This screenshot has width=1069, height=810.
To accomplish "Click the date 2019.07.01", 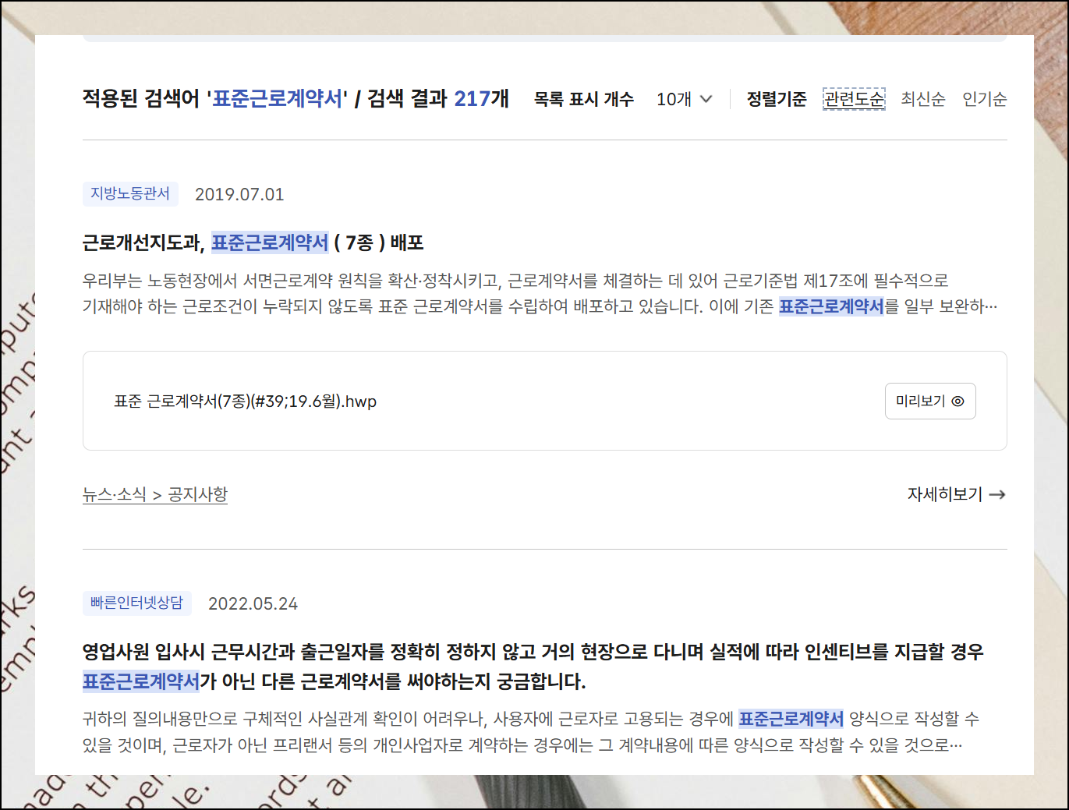I will (239, 194).
